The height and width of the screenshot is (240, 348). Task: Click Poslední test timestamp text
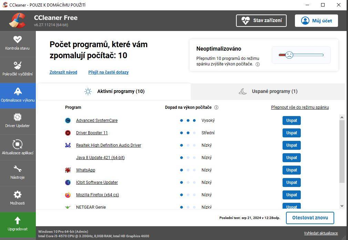coord(250,218)
